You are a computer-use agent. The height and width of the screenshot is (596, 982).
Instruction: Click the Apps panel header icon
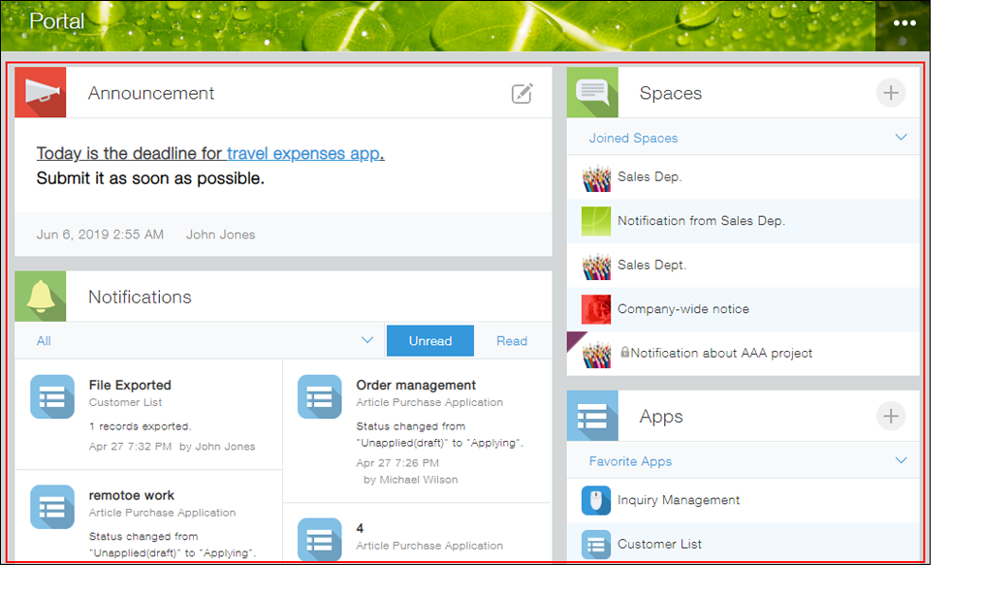(592, 416)
